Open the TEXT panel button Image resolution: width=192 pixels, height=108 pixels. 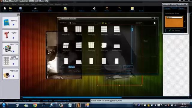click(10, 35)
